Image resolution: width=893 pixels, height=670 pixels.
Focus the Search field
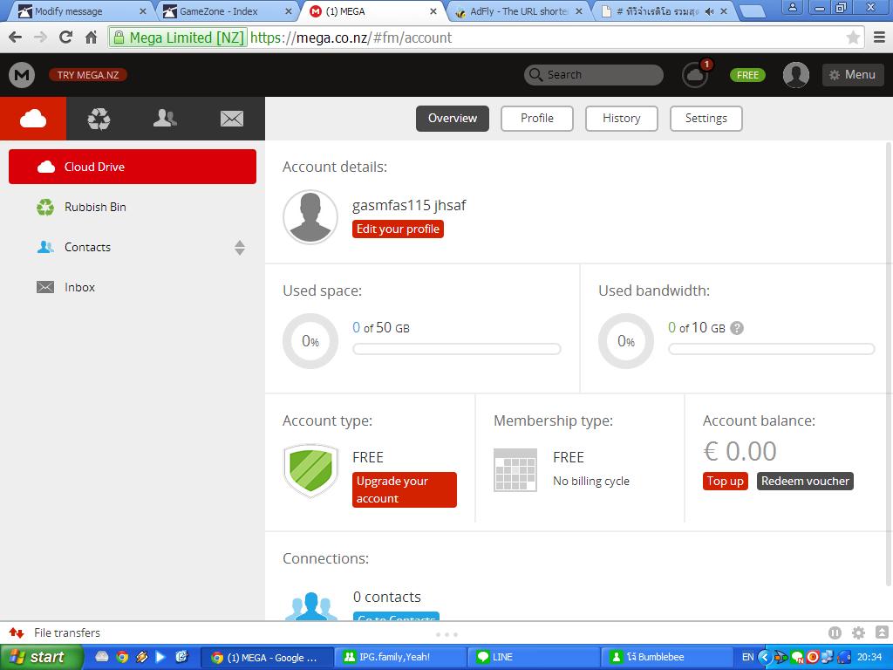(x=593, y=75)
